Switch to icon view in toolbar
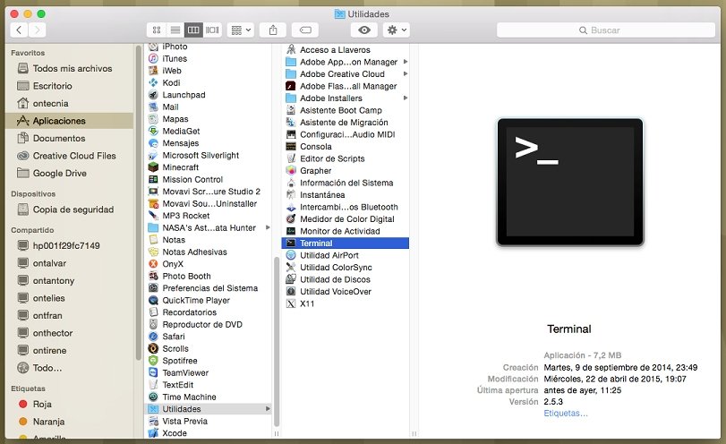Image resolution: width=726 pixels, height=444 pixels. pyautogui.click(x=157, y=30)
